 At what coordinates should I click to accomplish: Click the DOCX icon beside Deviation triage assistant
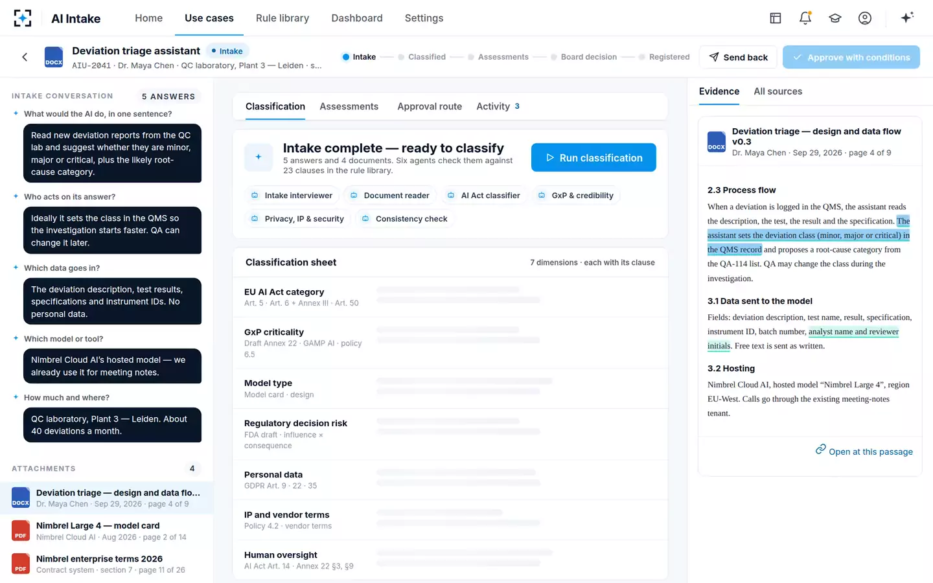54,57
